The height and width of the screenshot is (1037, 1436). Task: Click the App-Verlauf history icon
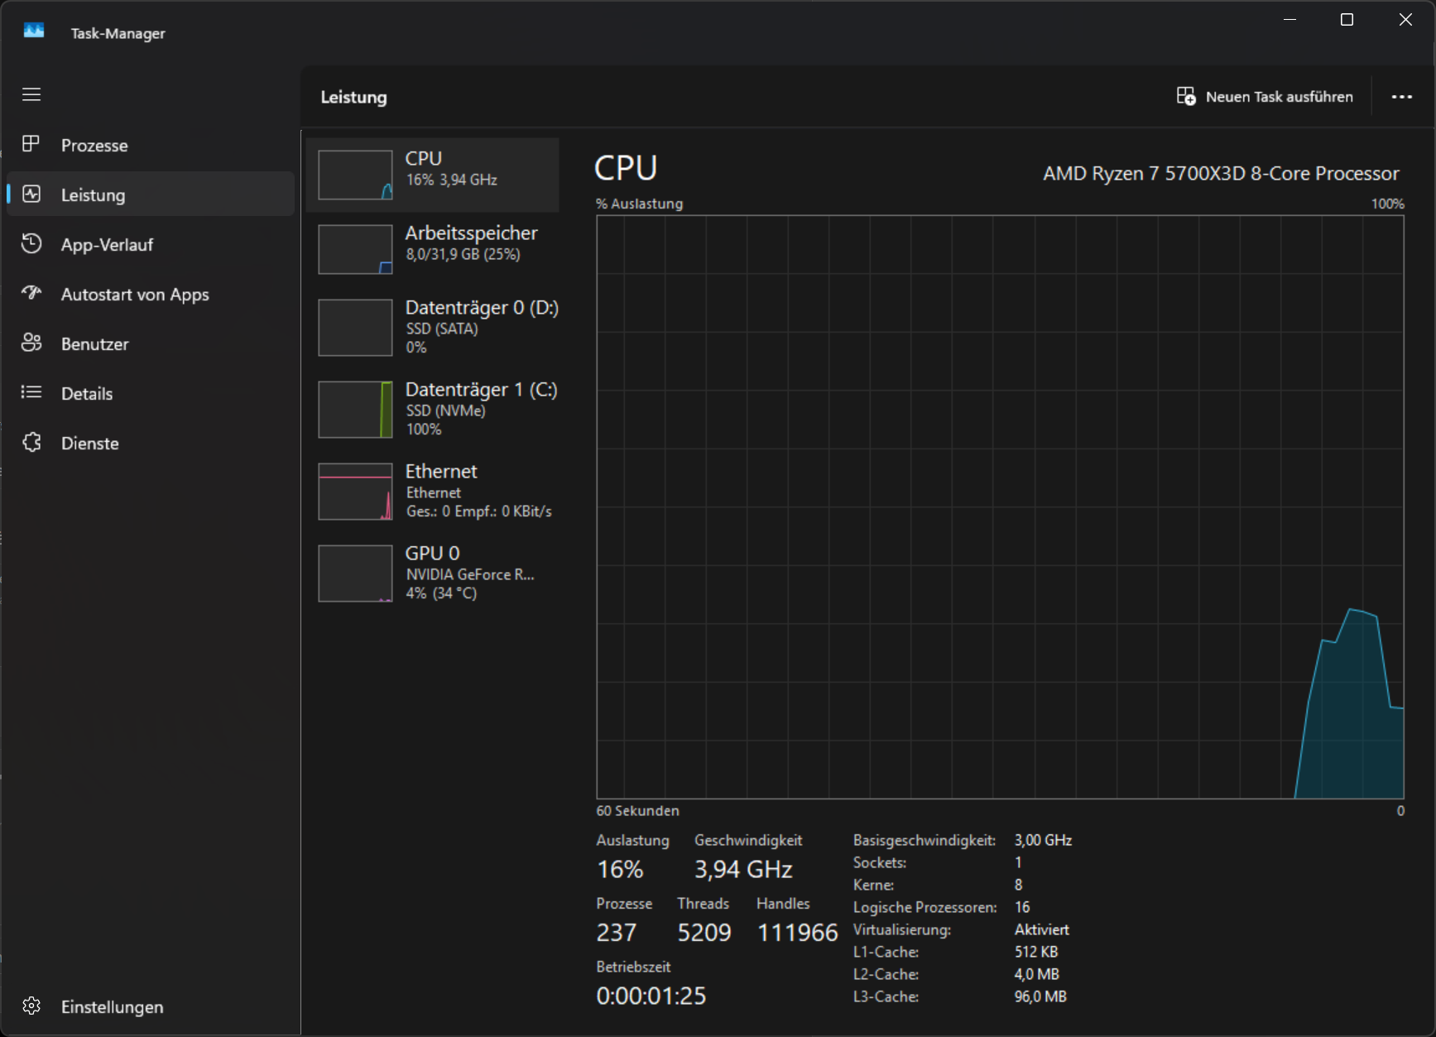pos(31,243)
